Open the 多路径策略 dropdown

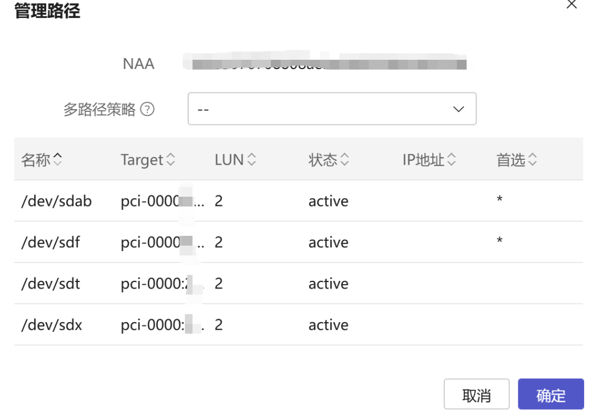click(x=332, y=109)
